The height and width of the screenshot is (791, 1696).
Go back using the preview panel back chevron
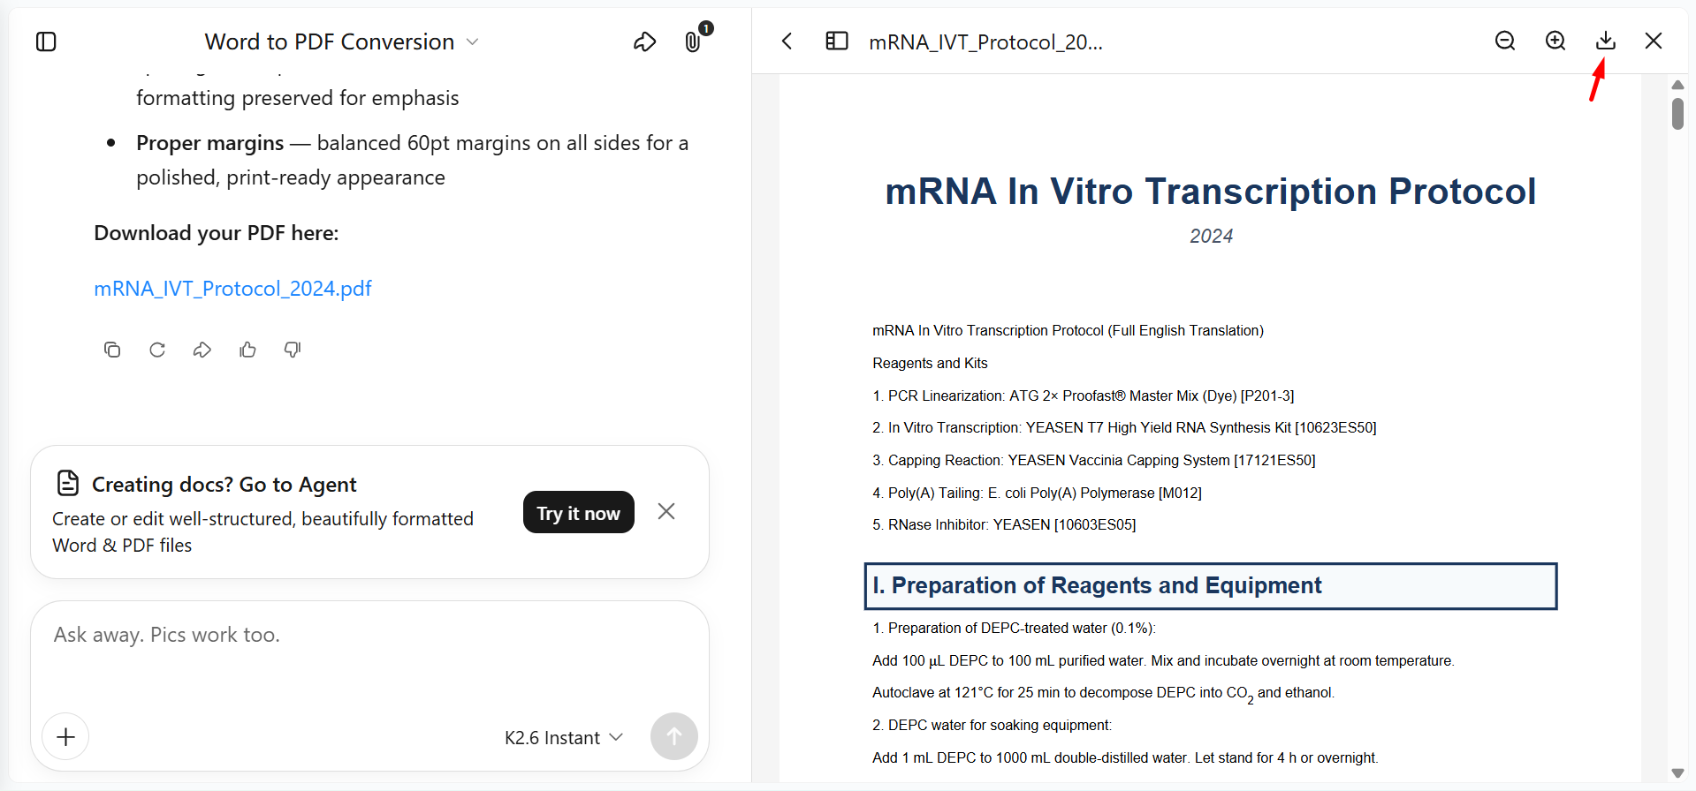tap(787, 41)
